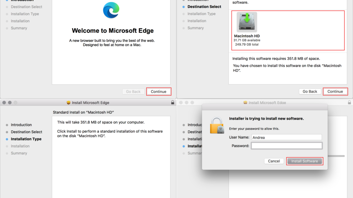Click '31.71 GB available' text

click(247, 40)
